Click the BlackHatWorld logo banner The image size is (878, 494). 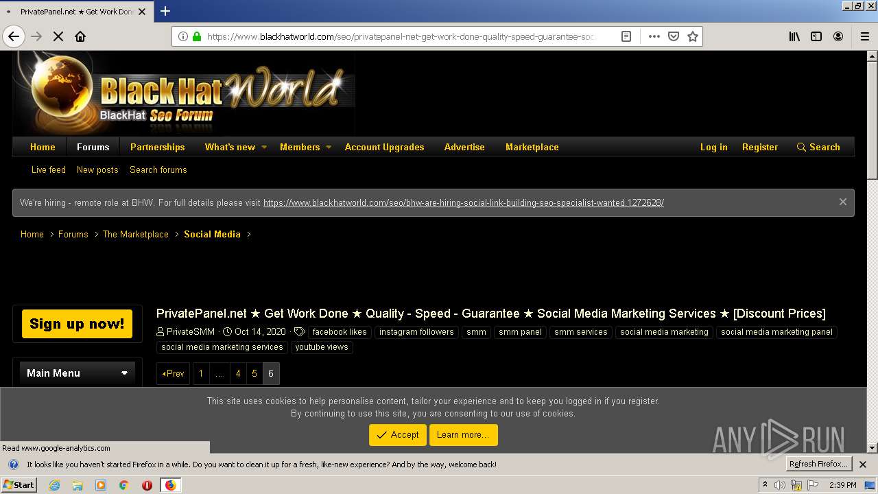(x=184, y=93)
